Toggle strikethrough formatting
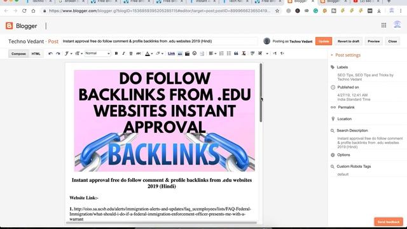 pyautogui.click(x=139, y=53)
